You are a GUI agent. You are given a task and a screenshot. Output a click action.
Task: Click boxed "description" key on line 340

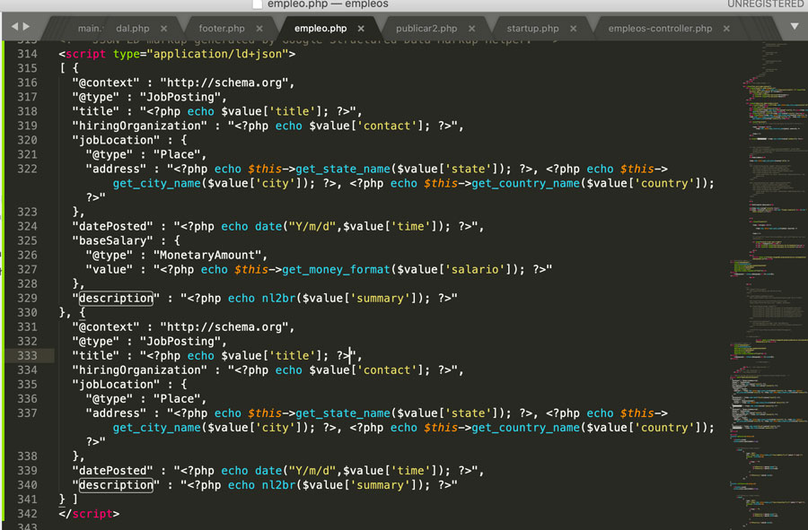(x=116, y=485)
